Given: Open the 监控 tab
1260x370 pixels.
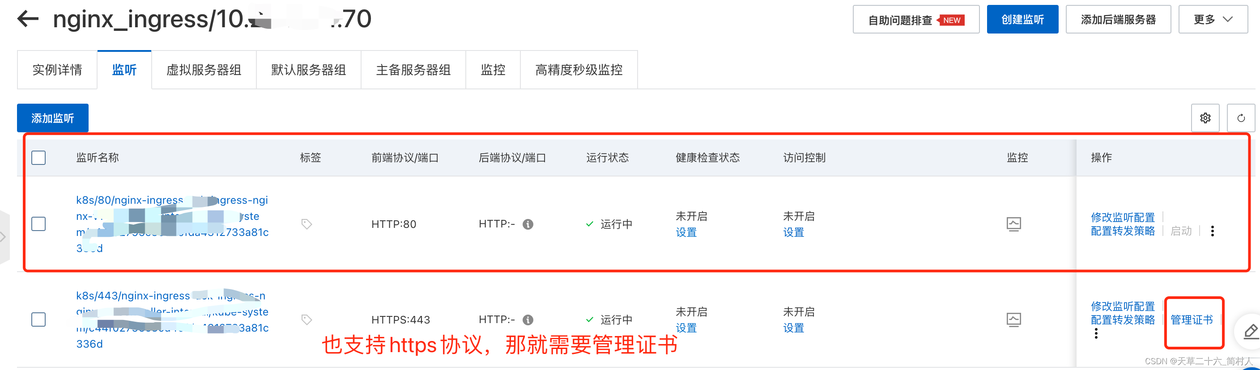Looking at the screenshot, I should (x=493, y=70).
